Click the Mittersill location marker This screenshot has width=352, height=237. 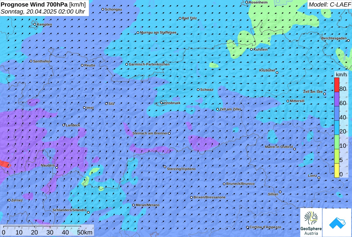(288, 101)
